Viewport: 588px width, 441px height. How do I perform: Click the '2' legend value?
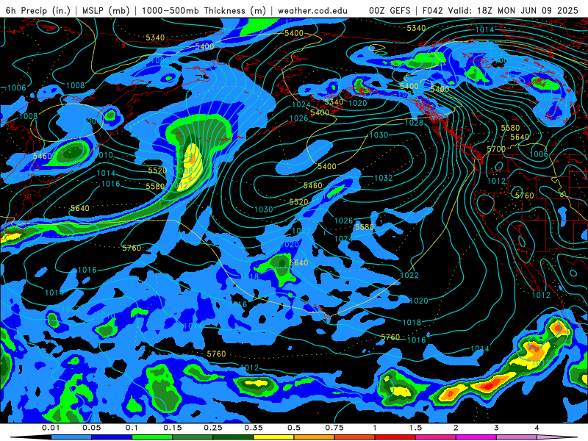pos(456,428)
